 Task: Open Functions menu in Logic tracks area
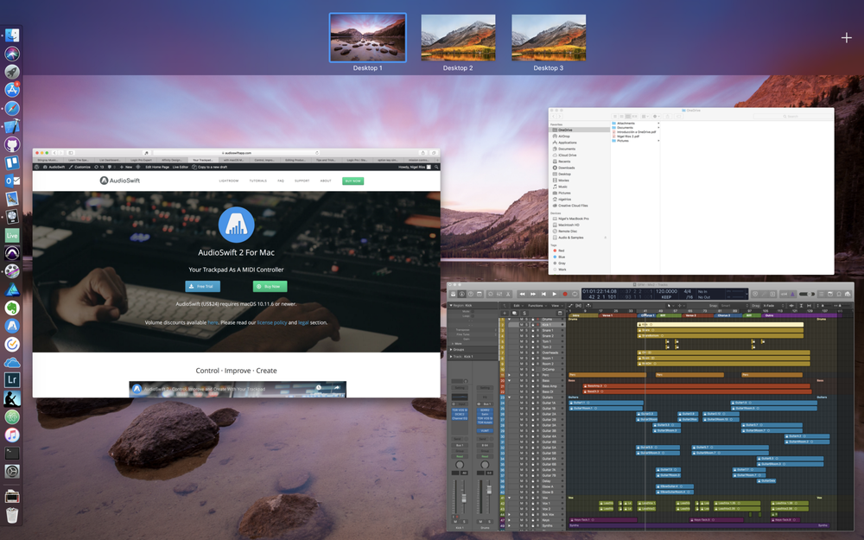pos(537,306)
